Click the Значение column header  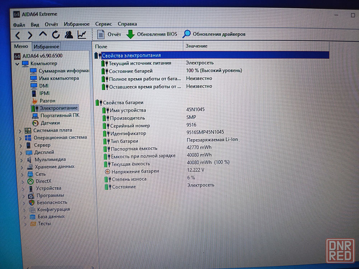click(x=256, y=46)
